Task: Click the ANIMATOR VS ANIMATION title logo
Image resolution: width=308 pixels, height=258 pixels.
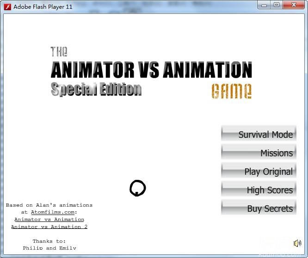Action: (151, 70)
